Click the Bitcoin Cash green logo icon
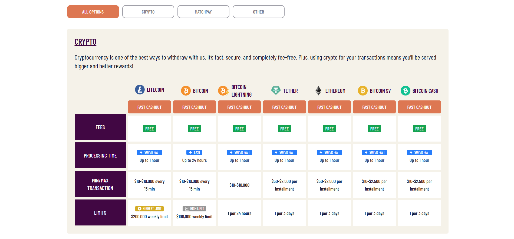The width and height of the screenshot is (514, 239). [406, 91]
